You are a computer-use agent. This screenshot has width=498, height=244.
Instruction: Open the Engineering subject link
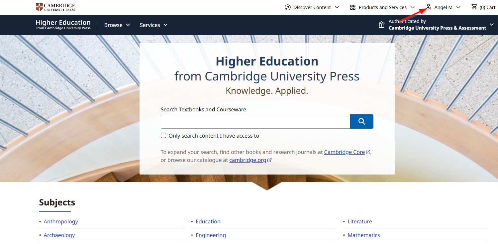(211, 235)
